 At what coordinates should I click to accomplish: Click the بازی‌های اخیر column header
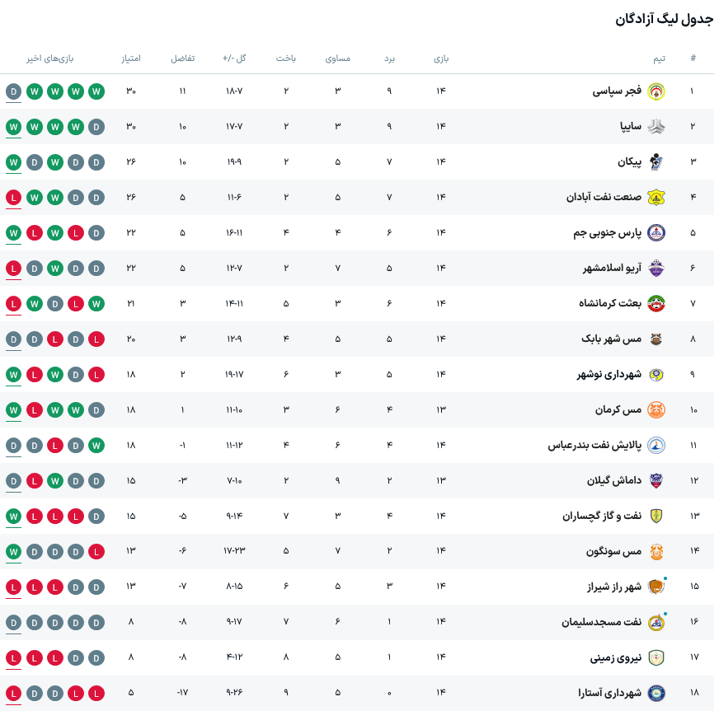tap(50, 58)
